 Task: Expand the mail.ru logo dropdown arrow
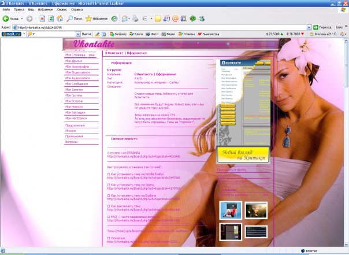(x=24, y=34)
